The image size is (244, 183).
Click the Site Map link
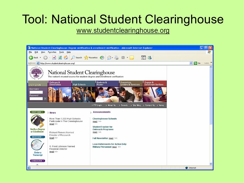136,105
